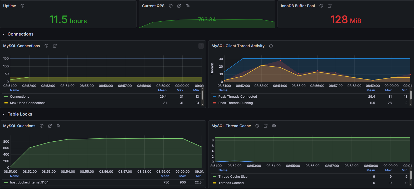Screen dimensions: 414x189
Task: Toggle the Thread Cache Size legend series
Action: 233,177
